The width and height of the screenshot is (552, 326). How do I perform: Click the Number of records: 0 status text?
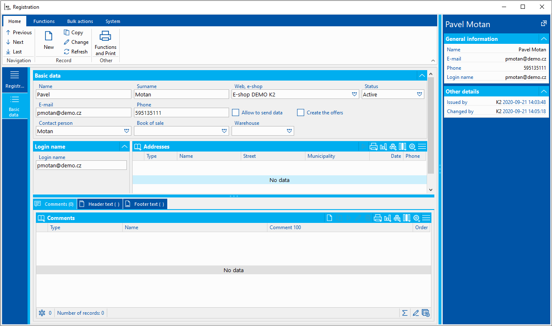[81, 313]
